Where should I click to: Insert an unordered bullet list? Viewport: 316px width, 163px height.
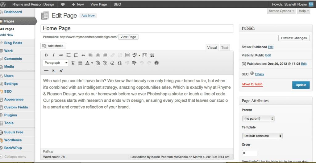click(x=69, y=55)
